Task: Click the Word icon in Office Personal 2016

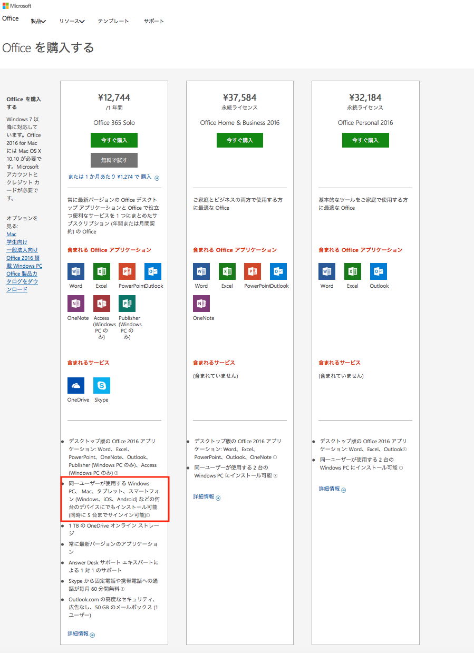Action: (x=327, y=271)
